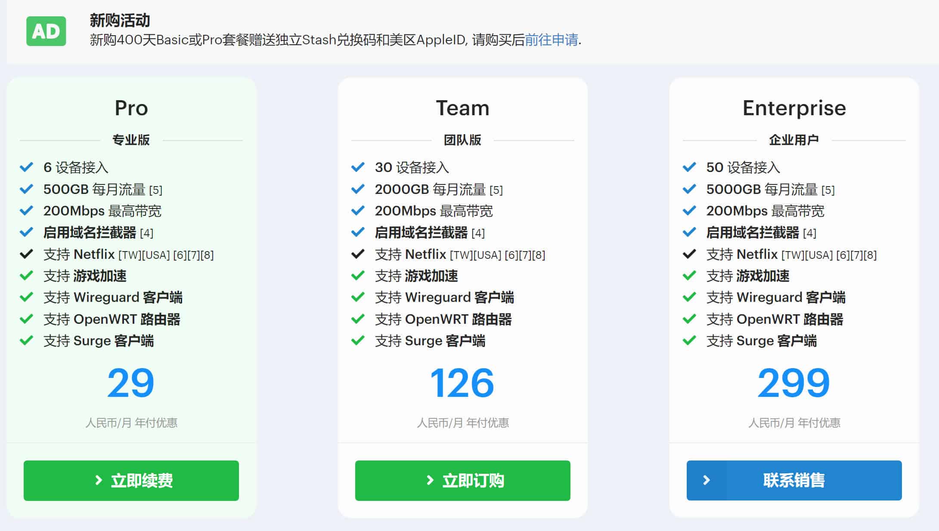
Task: Click 2000GB 每月流量 [5] text
Action: [439, 189]
